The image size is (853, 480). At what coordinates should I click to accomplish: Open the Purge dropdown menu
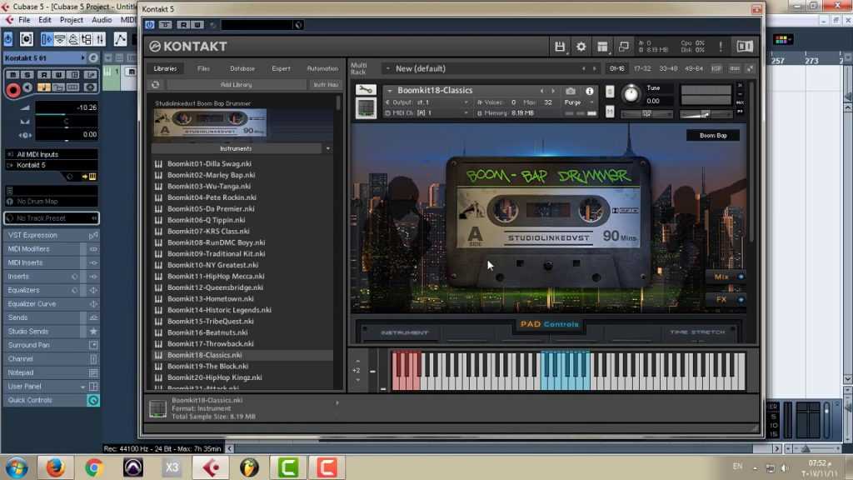(x=580, y=102)
